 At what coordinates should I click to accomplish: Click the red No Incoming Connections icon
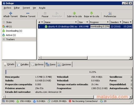coord(70,101)
